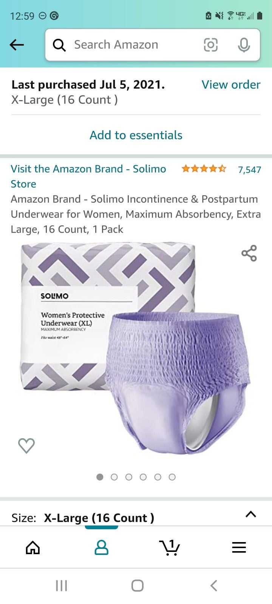Open View order link
Viewport: 272px width, 604px height.
pyautogui.click(x=231, y=85)
